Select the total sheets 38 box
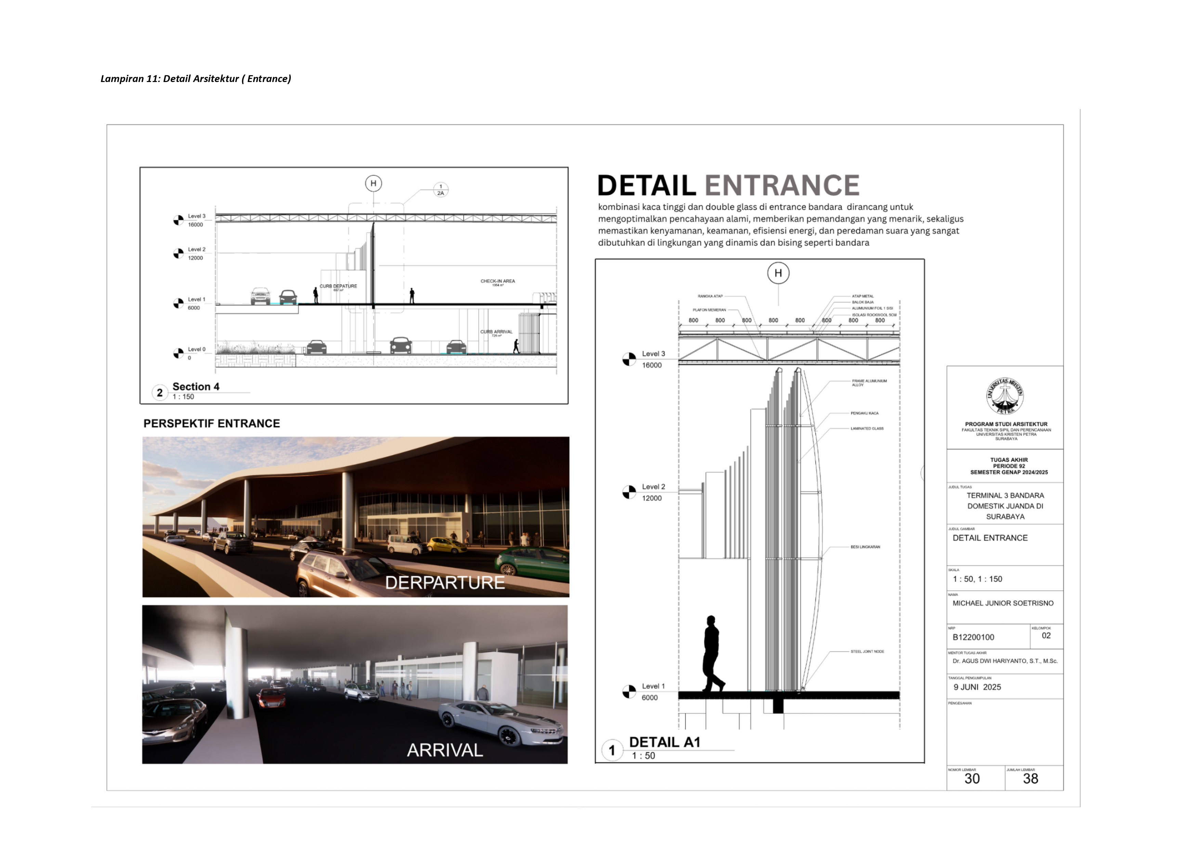The width and height of the screenshot is (1200, 848). pyautogui.click(x=1031, y=779)
